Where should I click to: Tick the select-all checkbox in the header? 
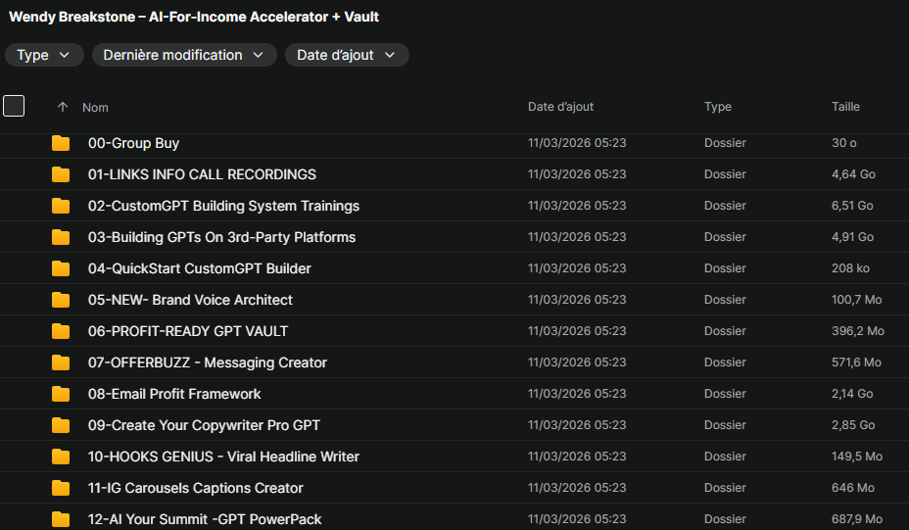(14, 106)
